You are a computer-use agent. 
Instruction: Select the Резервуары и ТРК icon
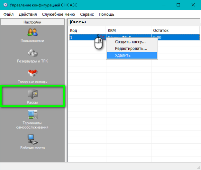(x=32, y=53)
